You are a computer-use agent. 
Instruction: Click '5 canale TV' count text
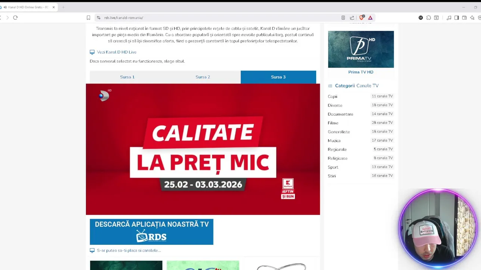(x=383, y=149)
